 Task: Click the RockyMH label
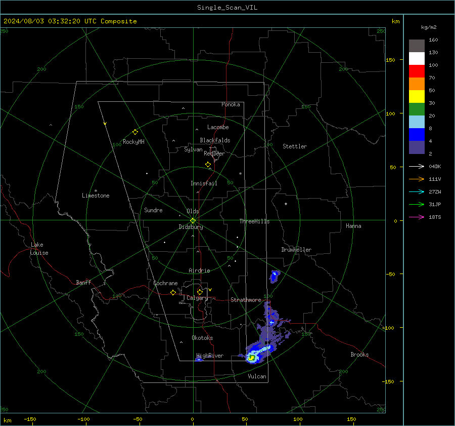tap(133, 142)
